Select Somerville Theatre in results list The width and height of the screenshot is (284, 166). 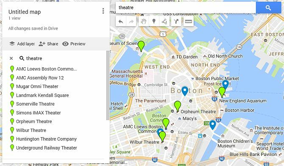click(x=35, y=104)
